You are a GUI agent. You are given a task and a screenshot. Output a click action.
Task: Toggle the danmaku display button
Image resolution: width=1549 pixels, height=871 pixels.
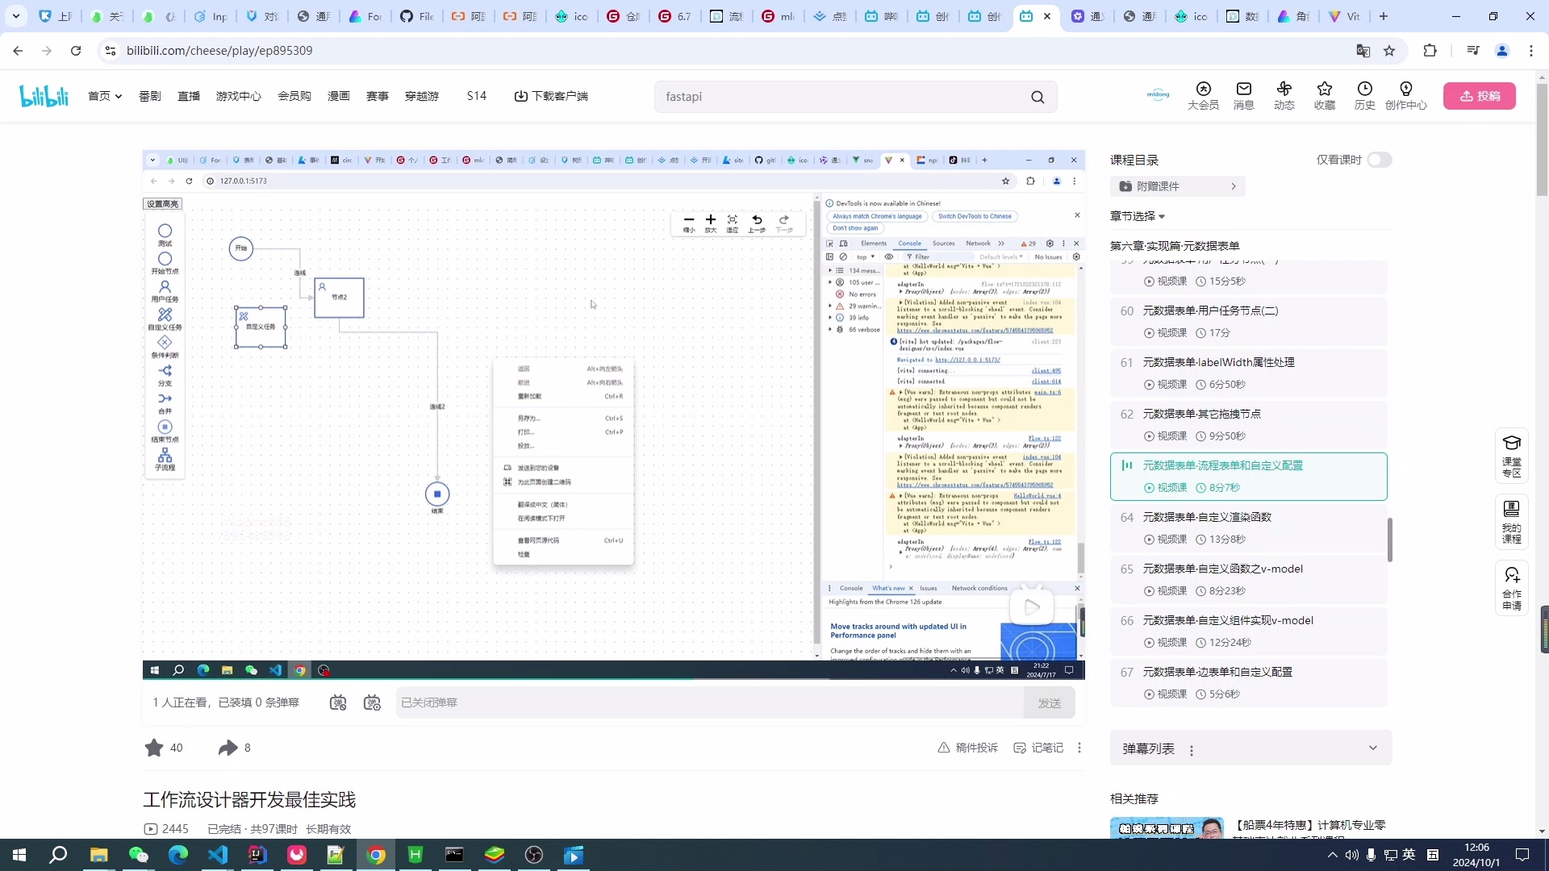pos(338,702)
